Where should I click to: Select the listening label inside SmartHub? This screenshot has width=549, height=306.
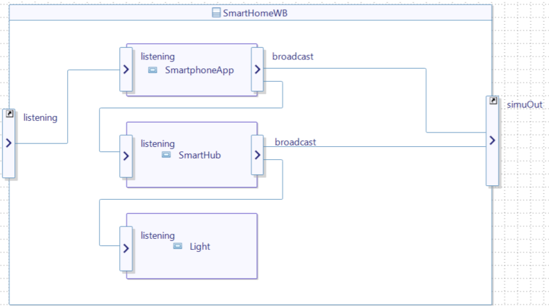tap(158, 144)
